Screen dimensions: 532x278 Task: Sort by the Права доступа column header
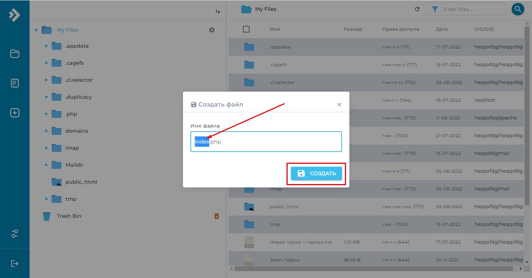401,29
